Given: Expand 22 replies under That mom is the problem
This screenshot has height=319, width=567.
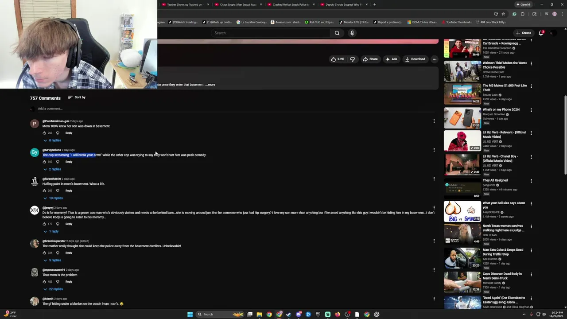Looking at the screenshot, I should pos(53,289).
